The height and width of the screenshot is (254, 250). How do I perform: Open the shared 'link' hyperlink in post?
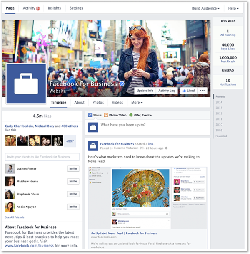[151, 144]
